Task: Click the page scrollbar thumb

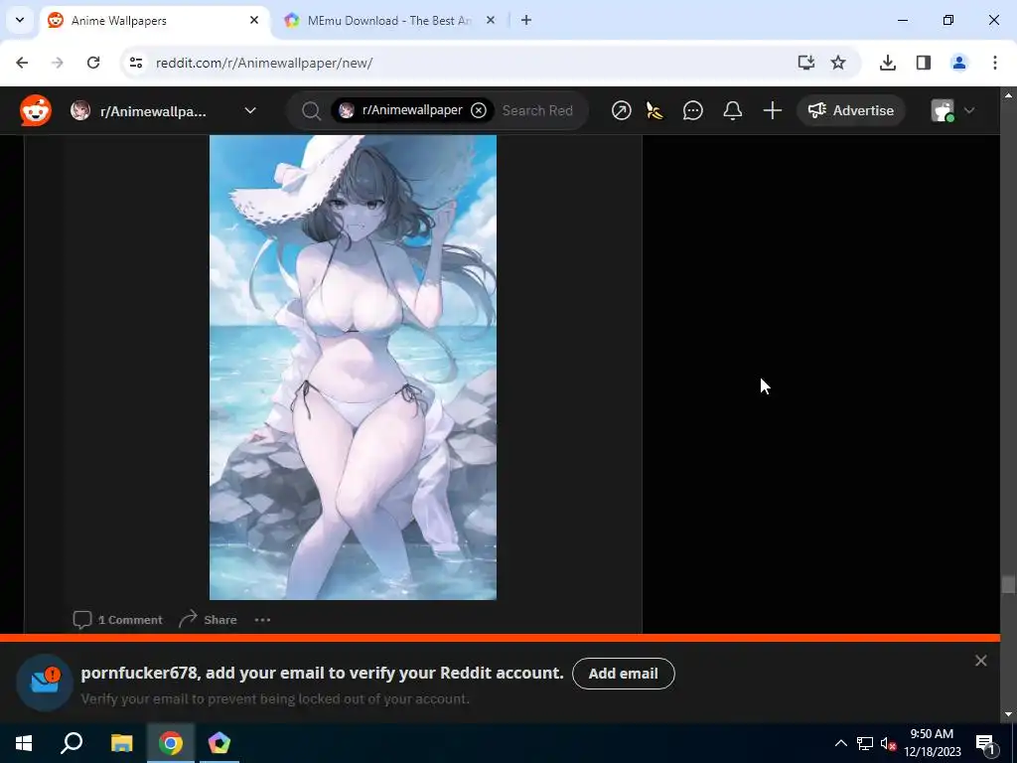Action: point(1007,584)
